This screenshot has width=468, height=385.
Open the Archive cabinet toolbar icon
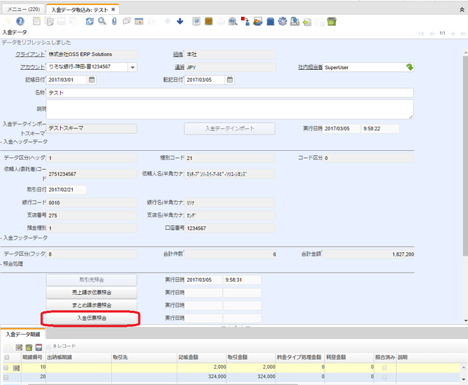tap(209, 21)
